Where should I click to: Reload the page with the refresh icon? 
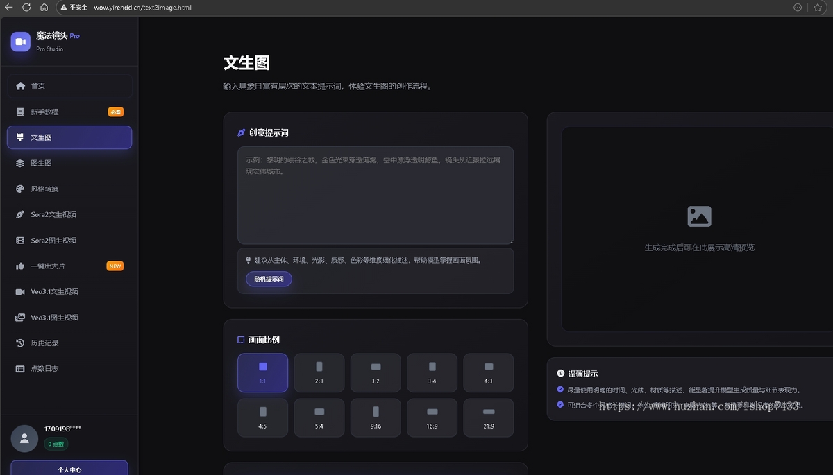click(x=26, y=7)
